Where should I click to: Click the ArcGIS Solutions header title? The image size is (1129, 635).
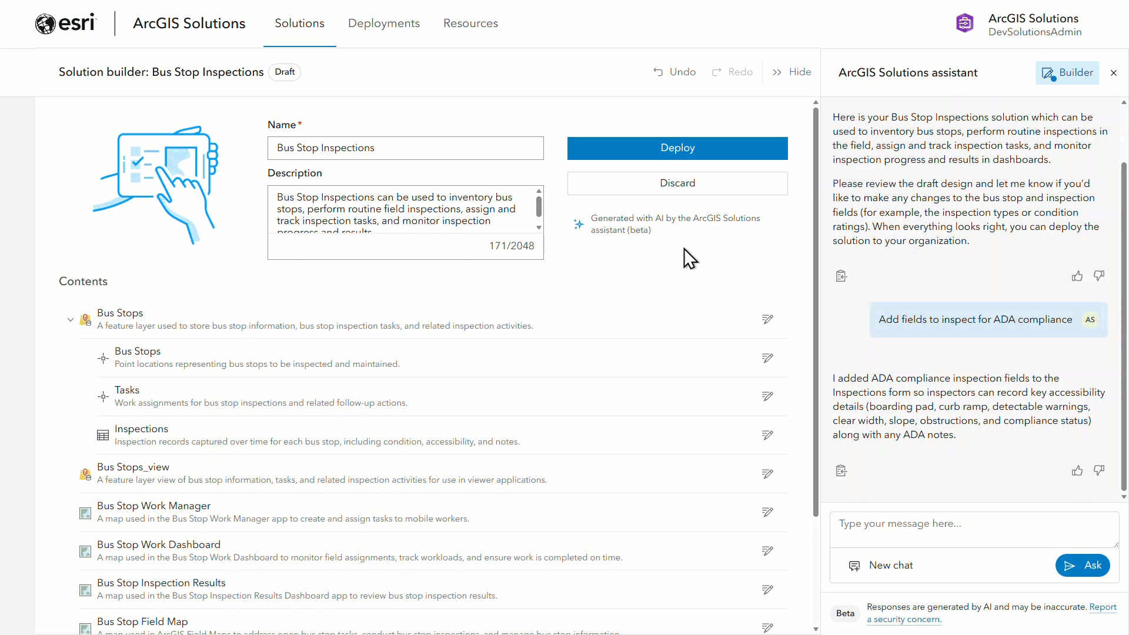(x=189, y=24)
